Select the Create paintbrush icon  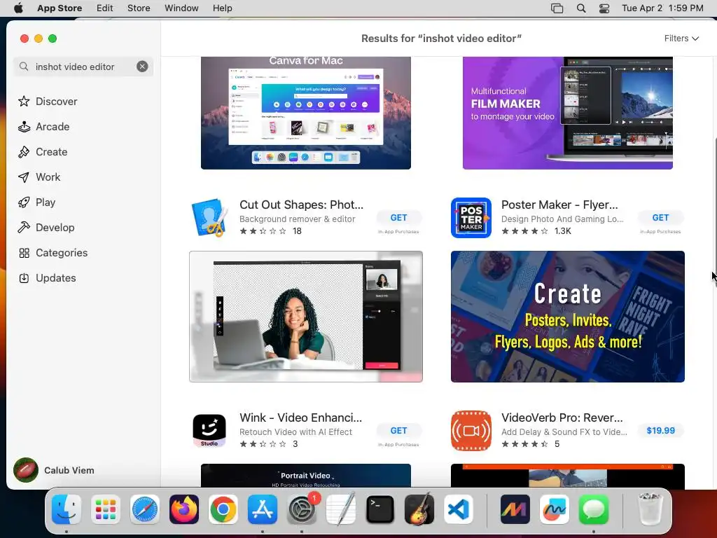pyautogui.click(x=24, y=152)
